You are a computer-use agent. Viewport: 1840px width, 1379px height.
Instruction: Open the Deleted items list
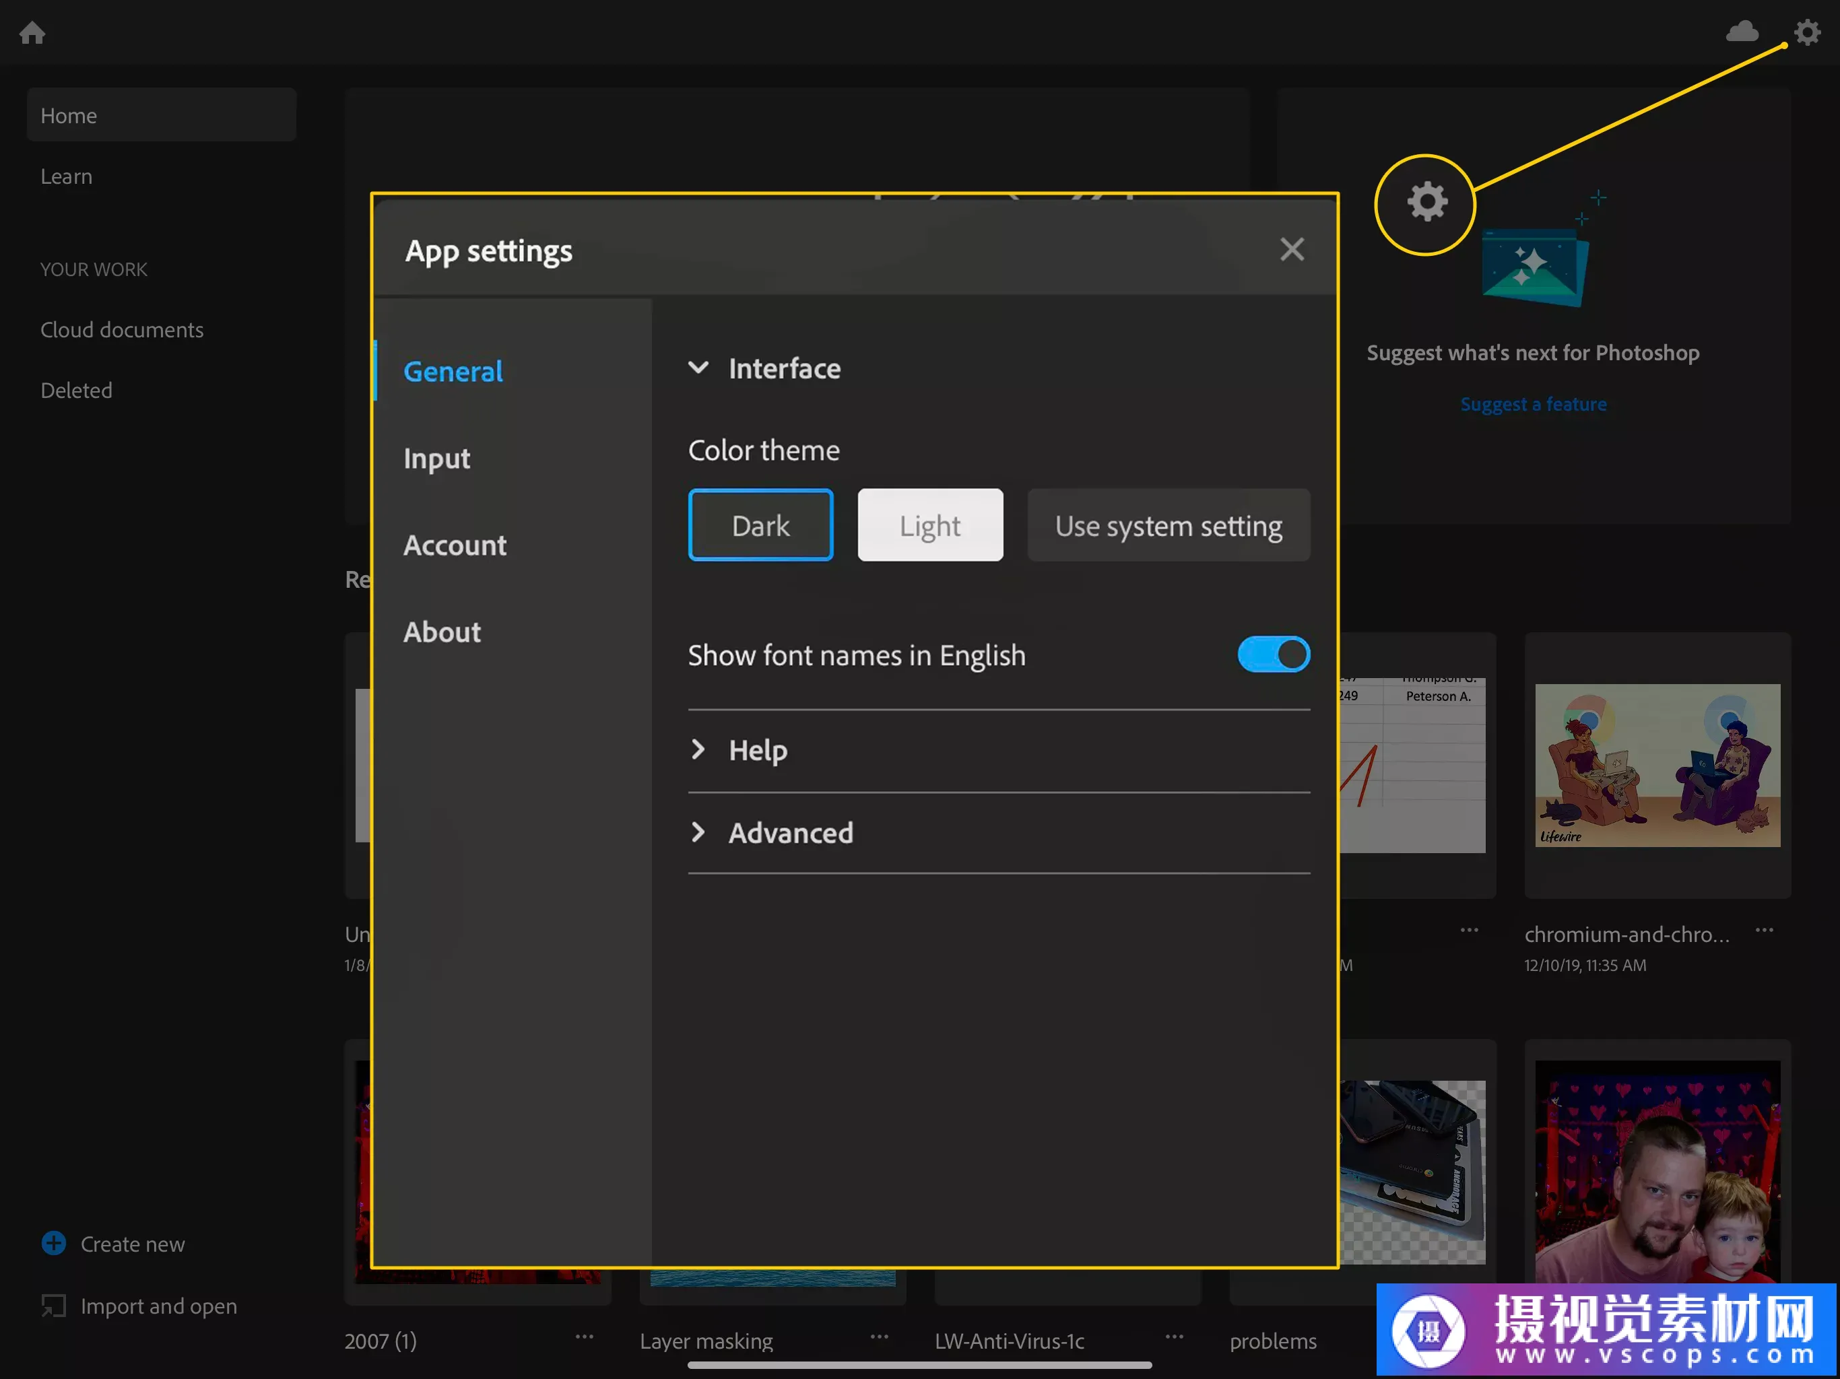(x=77, y=390)
